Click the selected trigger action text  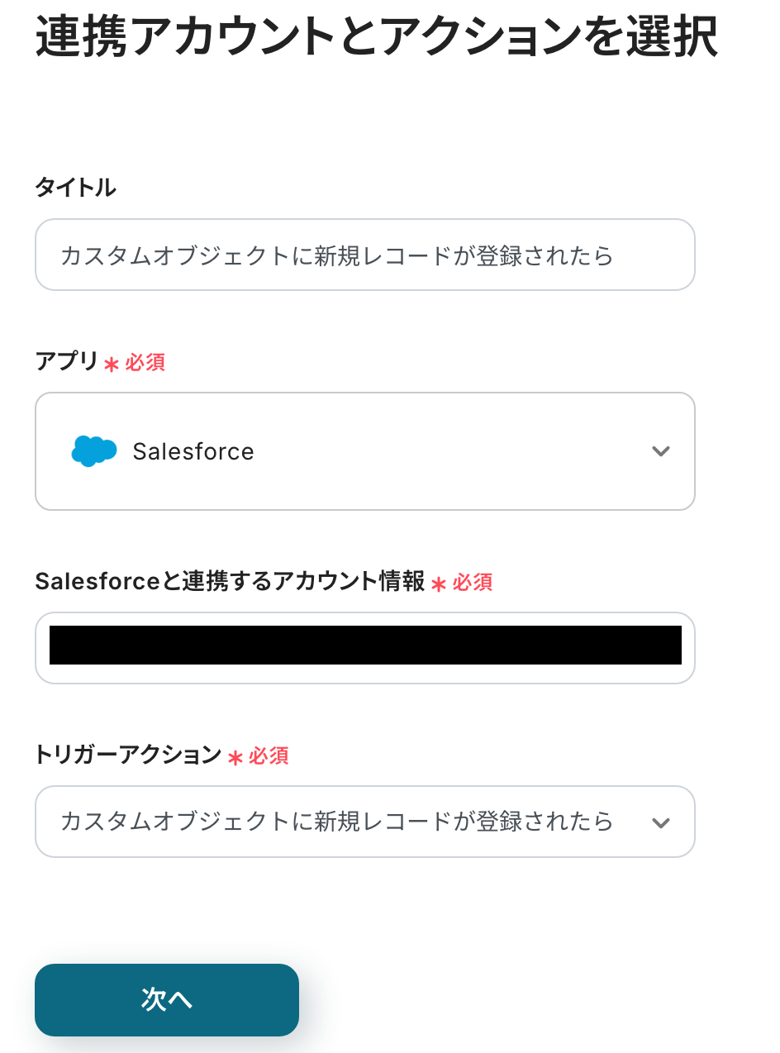click(x=337, y=822)
